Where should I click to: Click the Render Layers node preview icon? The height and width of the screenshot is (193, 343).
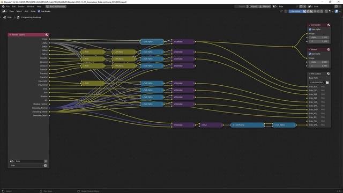(47, 34)
